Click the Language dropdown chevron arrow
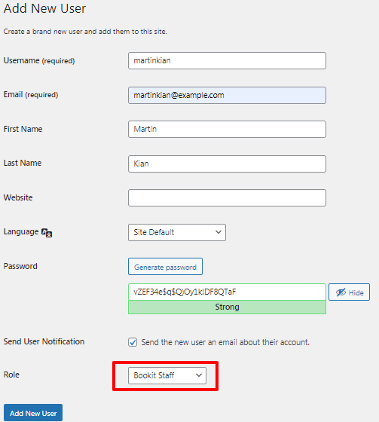This screenshot has width=379, height=422. click(x=219, y=232)
